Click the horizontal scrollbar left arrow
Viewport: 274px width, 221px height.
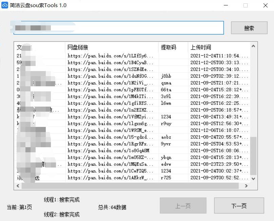(18, 186)
